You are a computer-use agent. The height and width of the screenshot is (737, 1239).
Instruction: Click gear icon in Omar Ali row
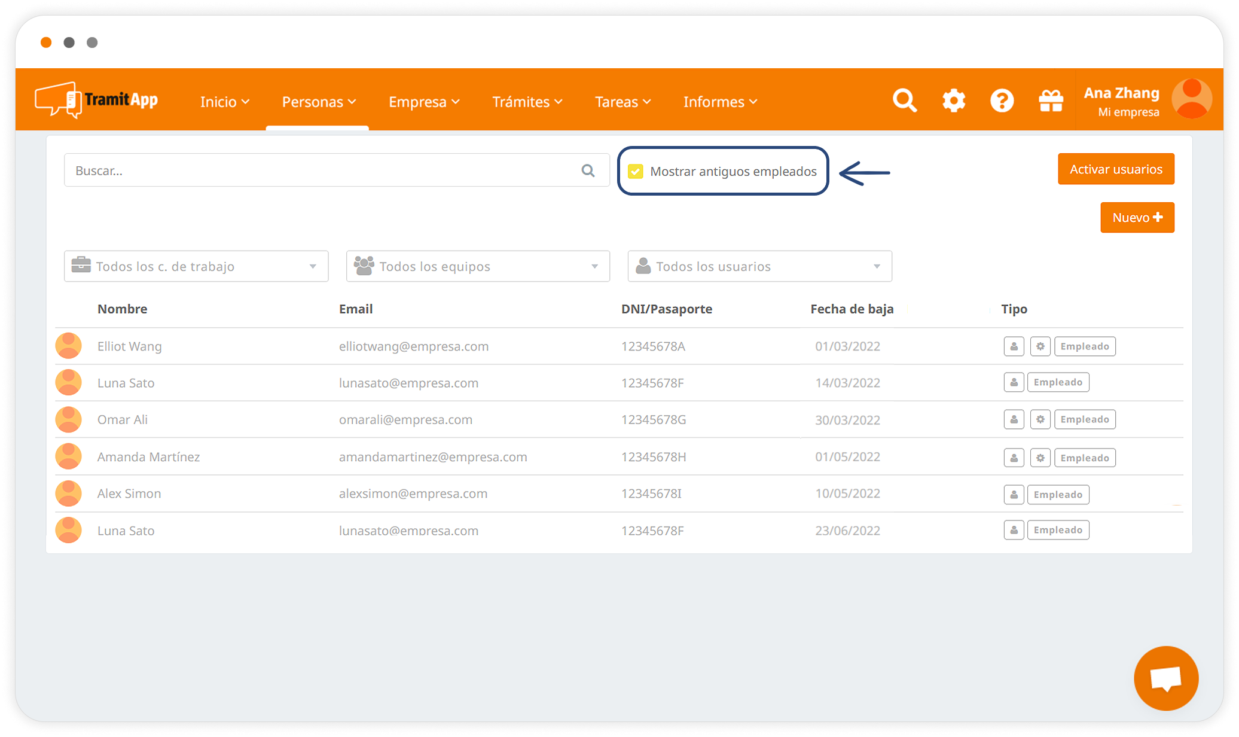coord(1040,419)
